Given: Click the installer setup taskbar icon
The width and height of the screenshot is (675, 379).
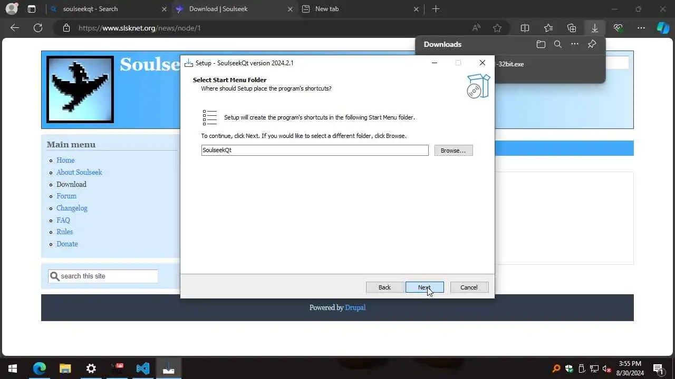Looking at the screenshot, I should click(x=168, y=368).
